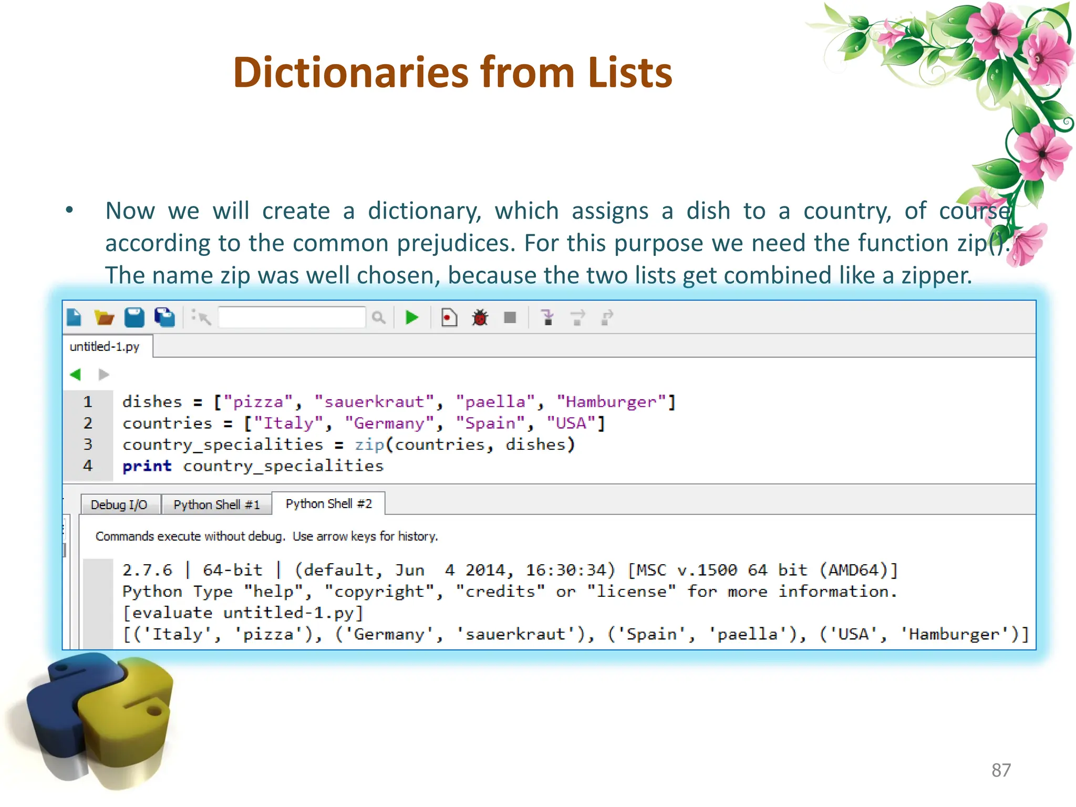Click the Step Into debug icon

click(x=547, y=317)
